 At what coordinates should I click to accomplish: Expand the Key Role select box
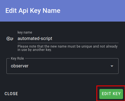tap(62, 66)
